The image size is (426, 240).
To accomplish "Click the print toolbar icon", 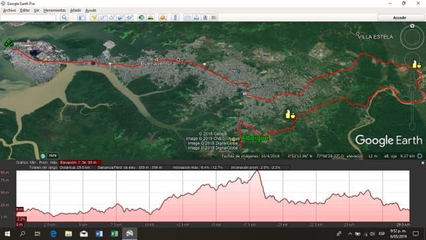I will click(x=196, y=18).
